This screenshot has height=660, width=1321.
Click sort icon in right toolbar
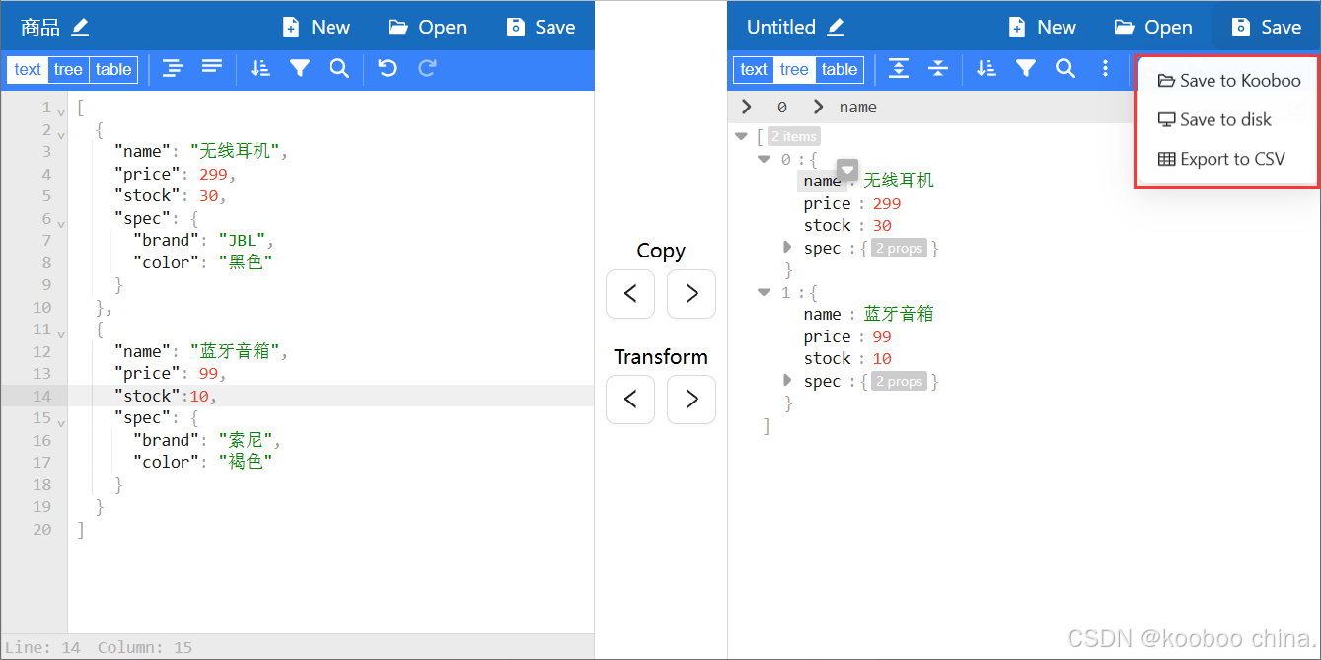pyautogui.click(x=987, y=68)
